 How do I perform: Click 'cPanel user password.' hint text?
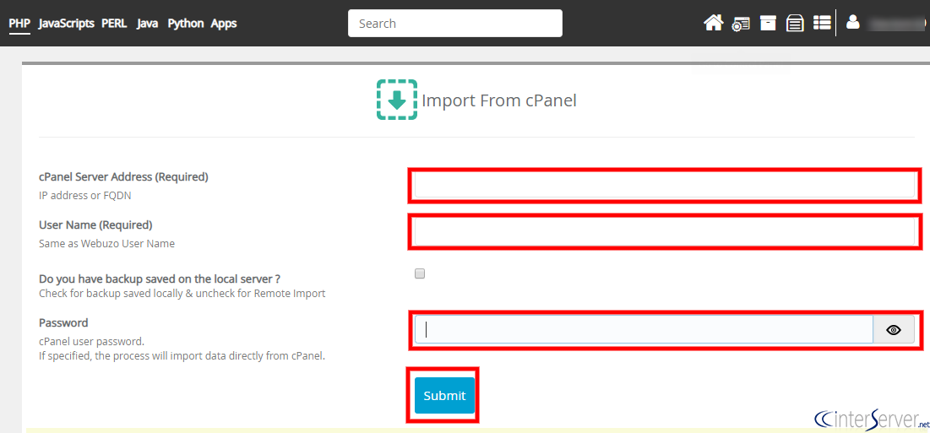pos(91,342)
